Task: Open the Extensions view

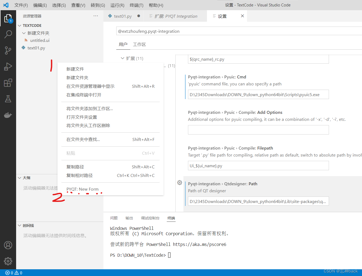Action: pyautogui.click(x=8, y=83)
